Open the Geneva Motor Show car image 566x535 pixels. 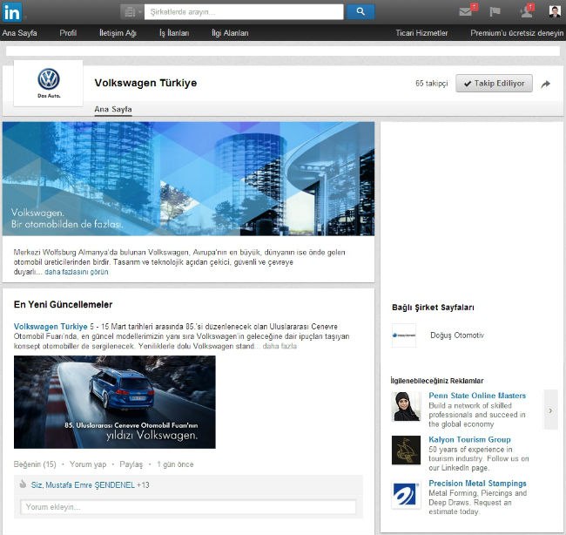114,402
